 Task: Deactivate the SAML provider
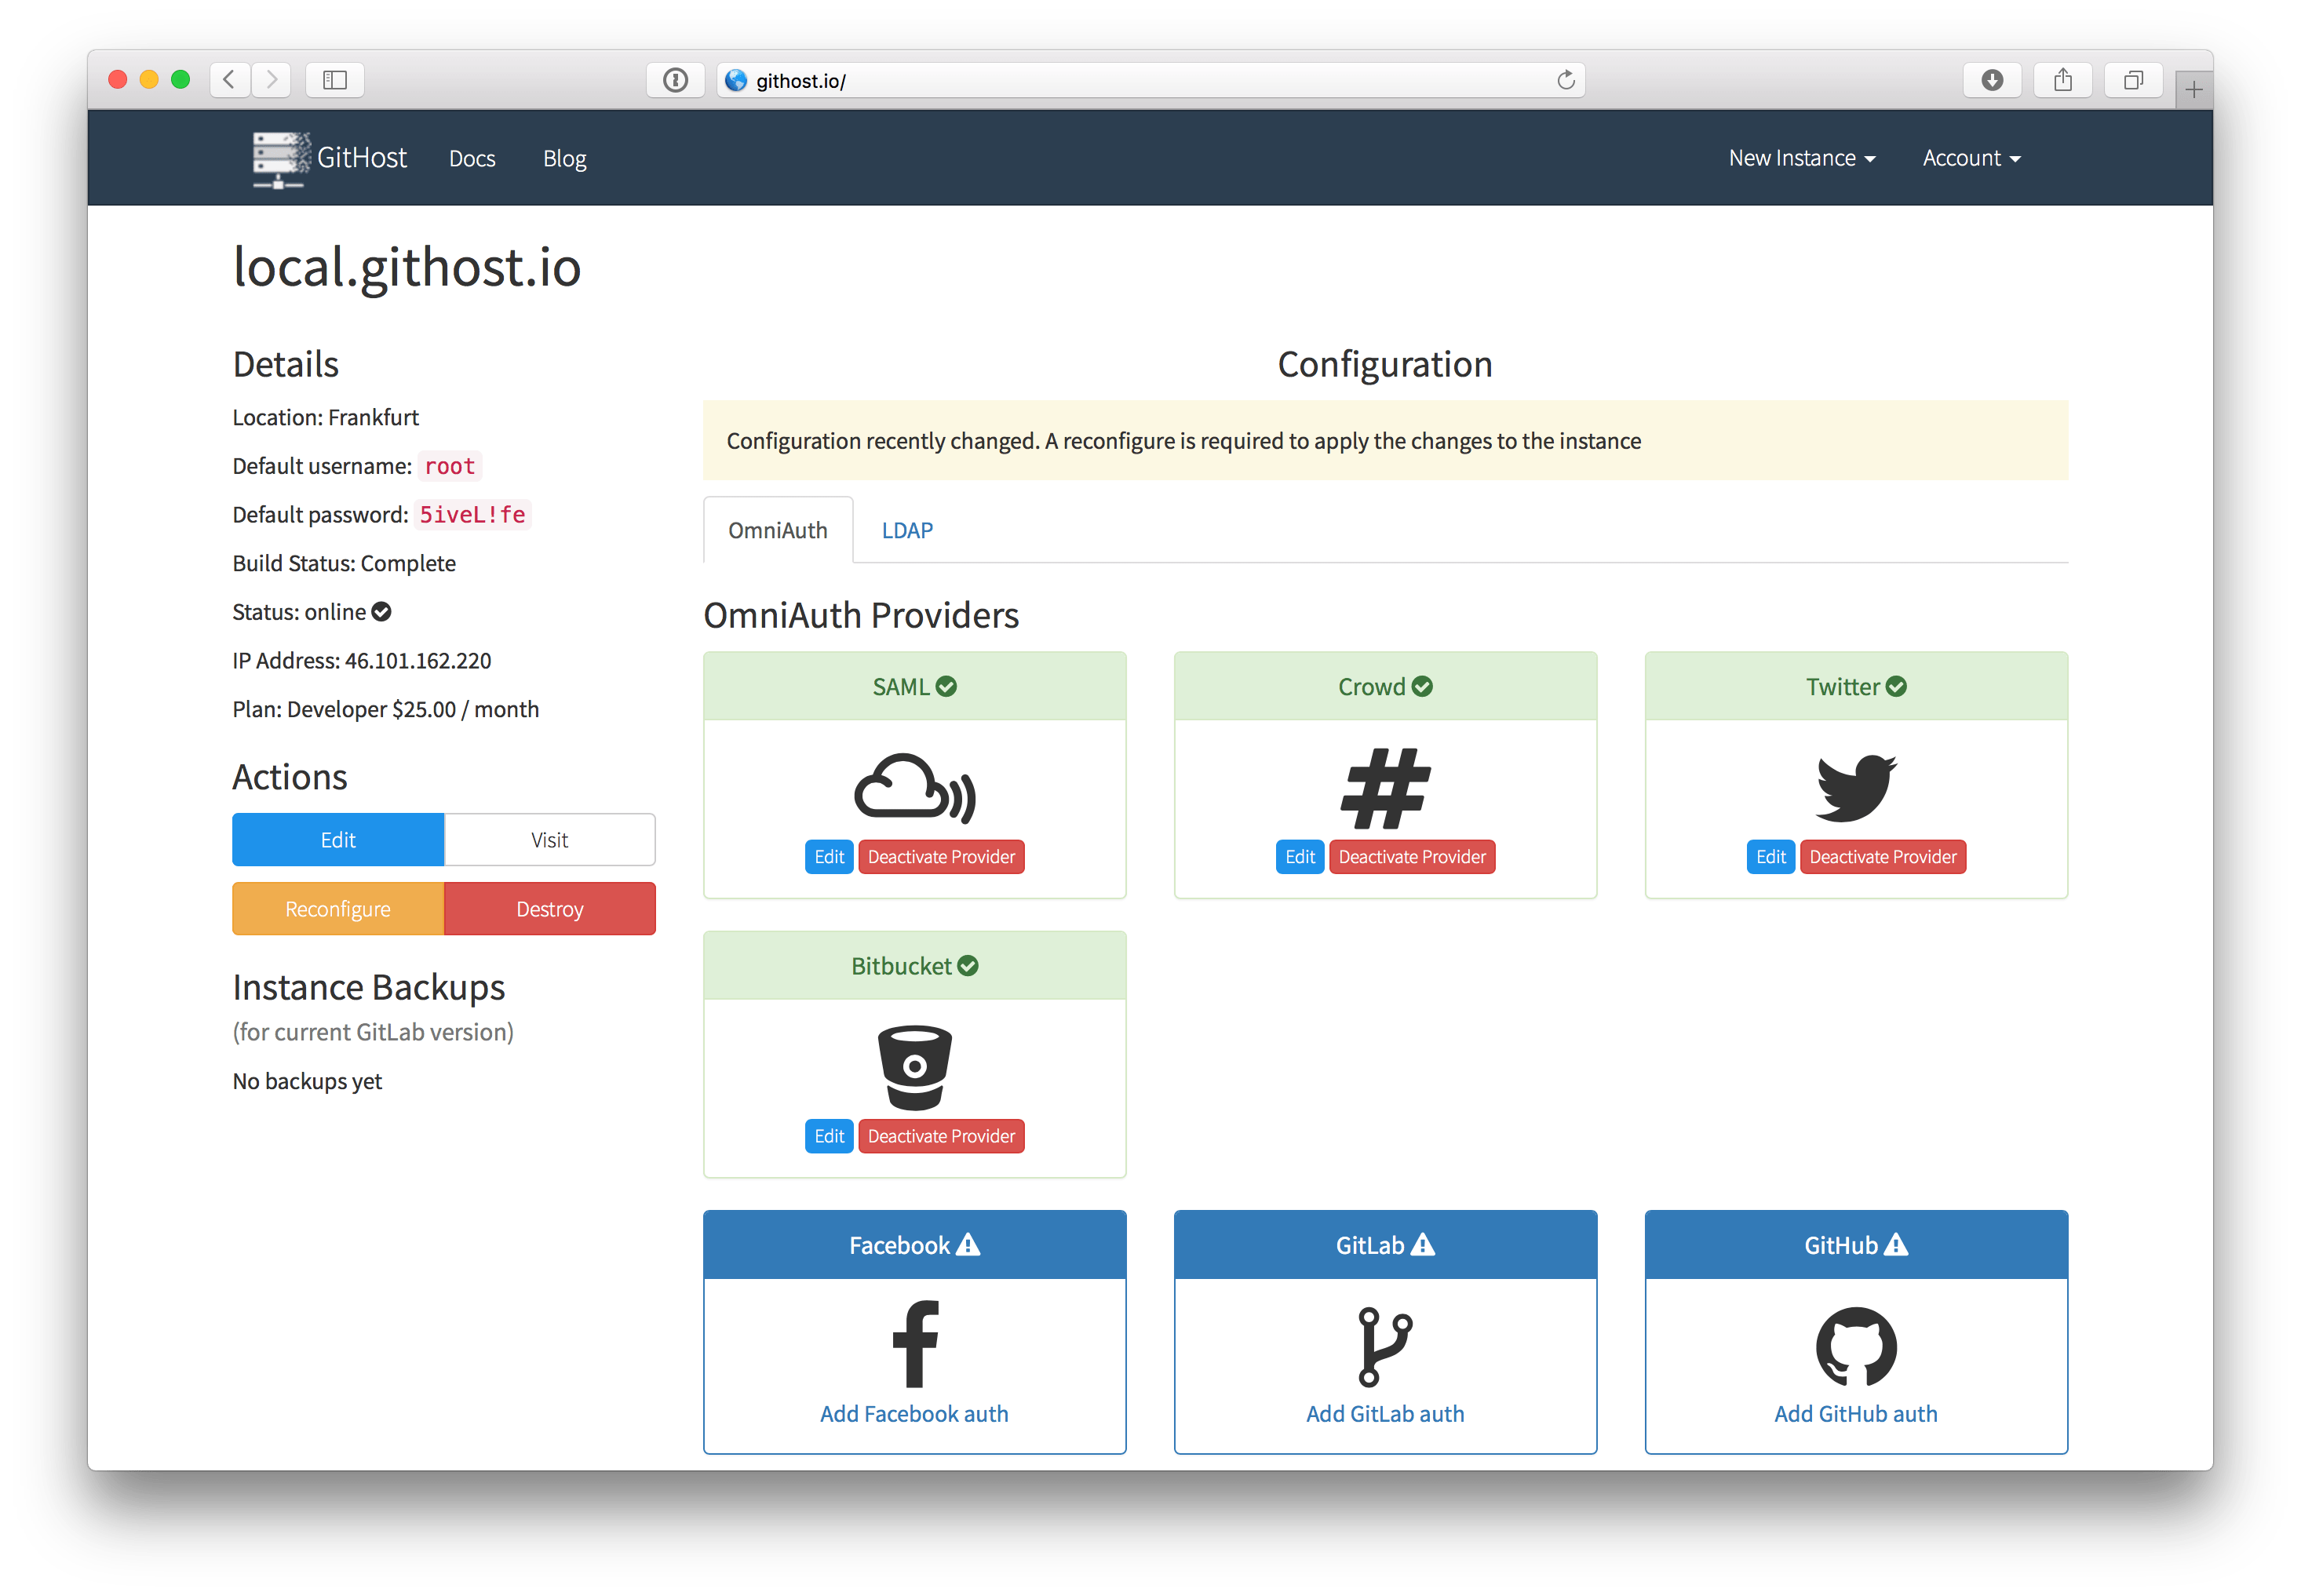click(941, 857)
